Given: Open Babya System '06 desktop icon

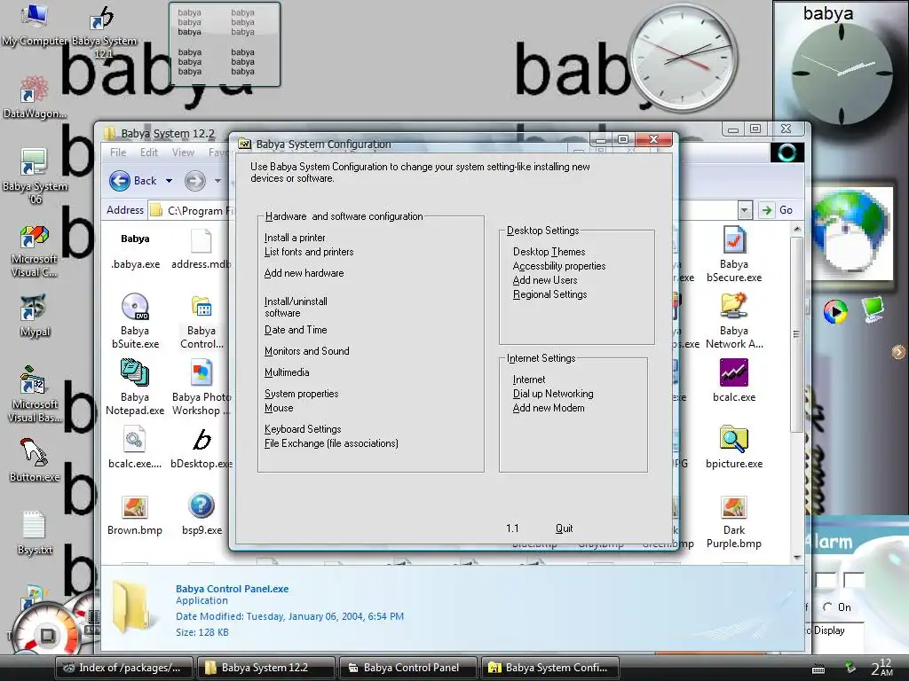Looking at the screenshot, I should point(34,176).
